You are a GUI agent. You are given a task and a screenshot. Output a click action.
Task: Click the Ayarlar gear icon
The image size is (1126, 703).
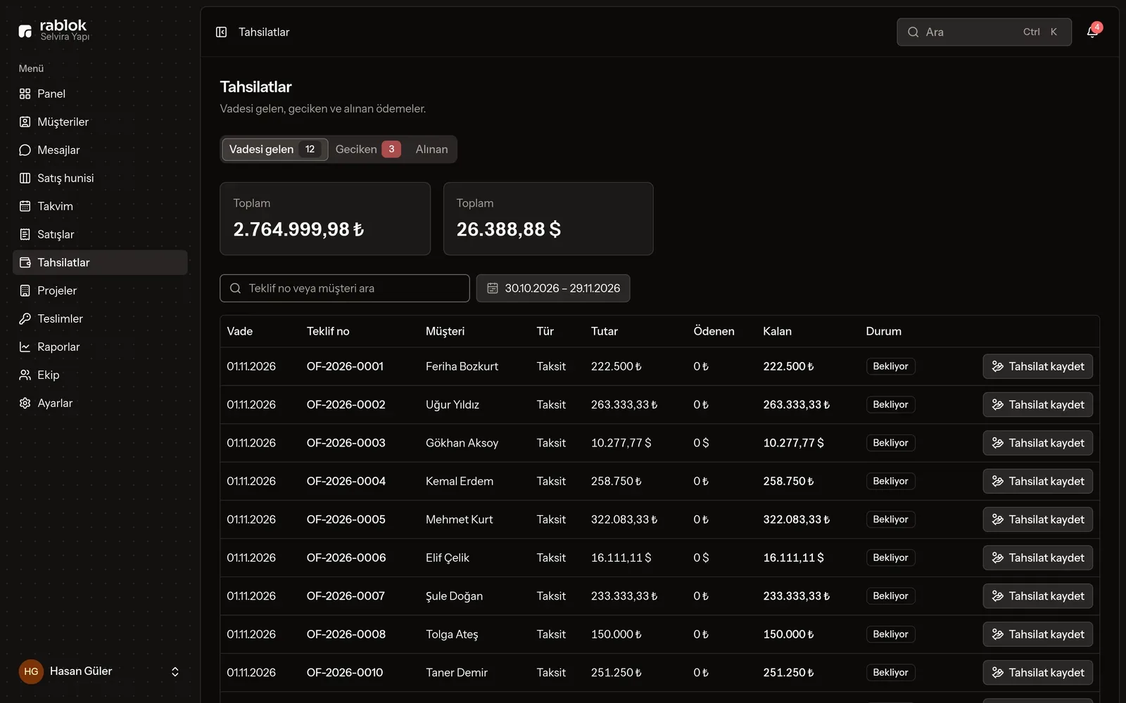tap(25, 403)
